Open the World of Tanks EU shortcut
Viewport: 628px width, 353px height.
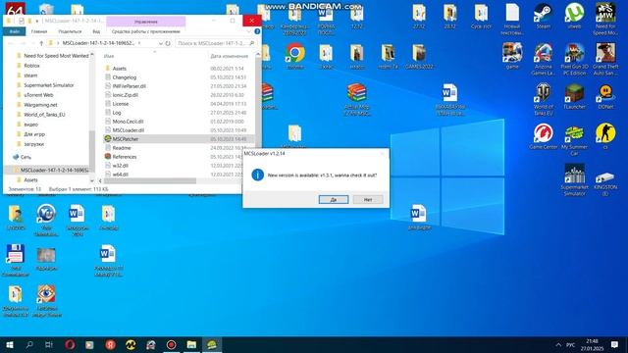543,99
